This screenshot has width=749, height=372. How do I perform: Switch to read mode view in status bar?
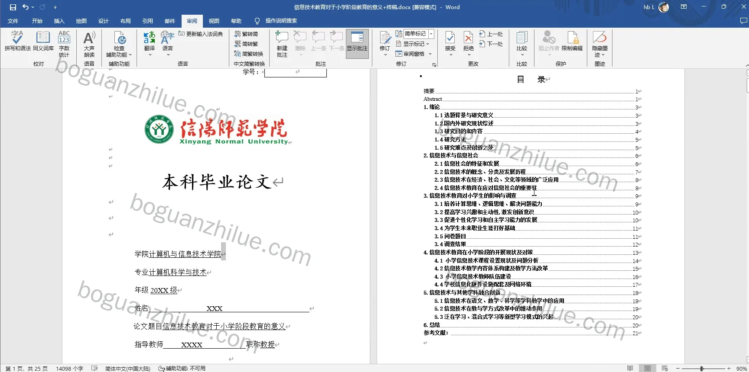tap(630, 369)
